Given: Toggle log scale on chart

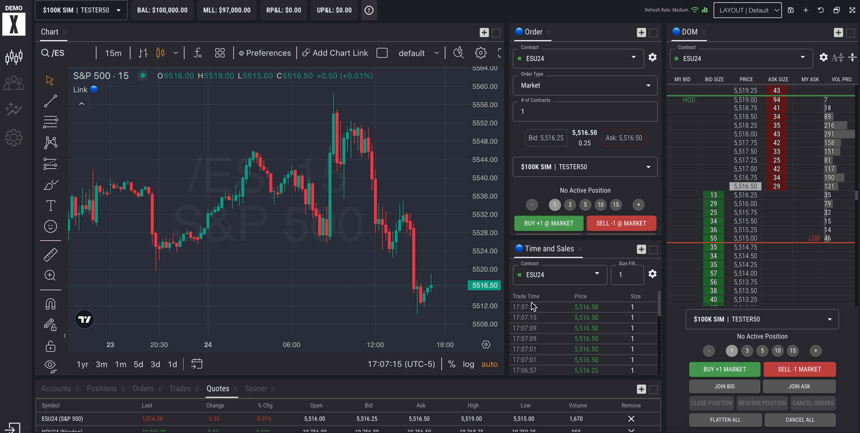Looking at the screenshot, I should [x=468, y=364].
